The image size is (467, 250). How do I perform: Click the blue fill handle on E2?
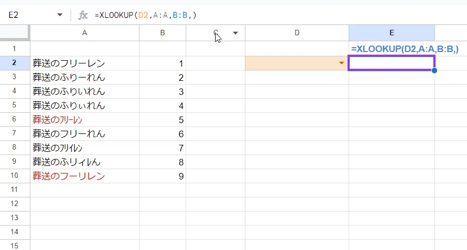tap(434, 70)
